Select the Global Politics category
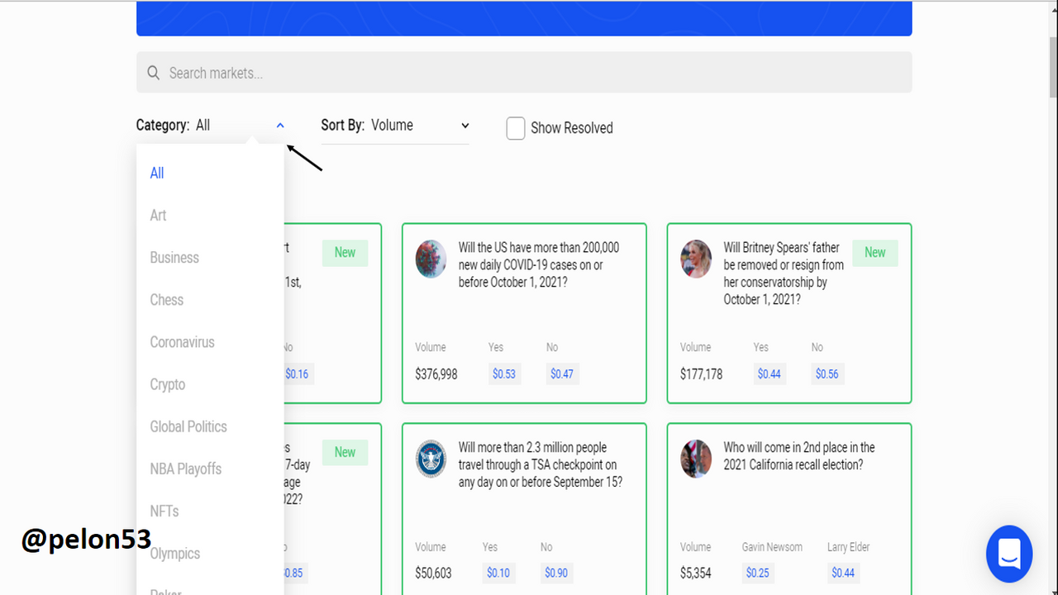1058x595 pixels. click(x=188, y=426)
